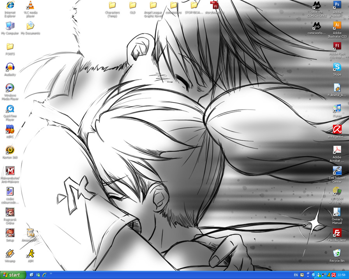Open Avira umbrella tray icon
Viewport: 349px width, 279px height.
[x=334, y=275]
